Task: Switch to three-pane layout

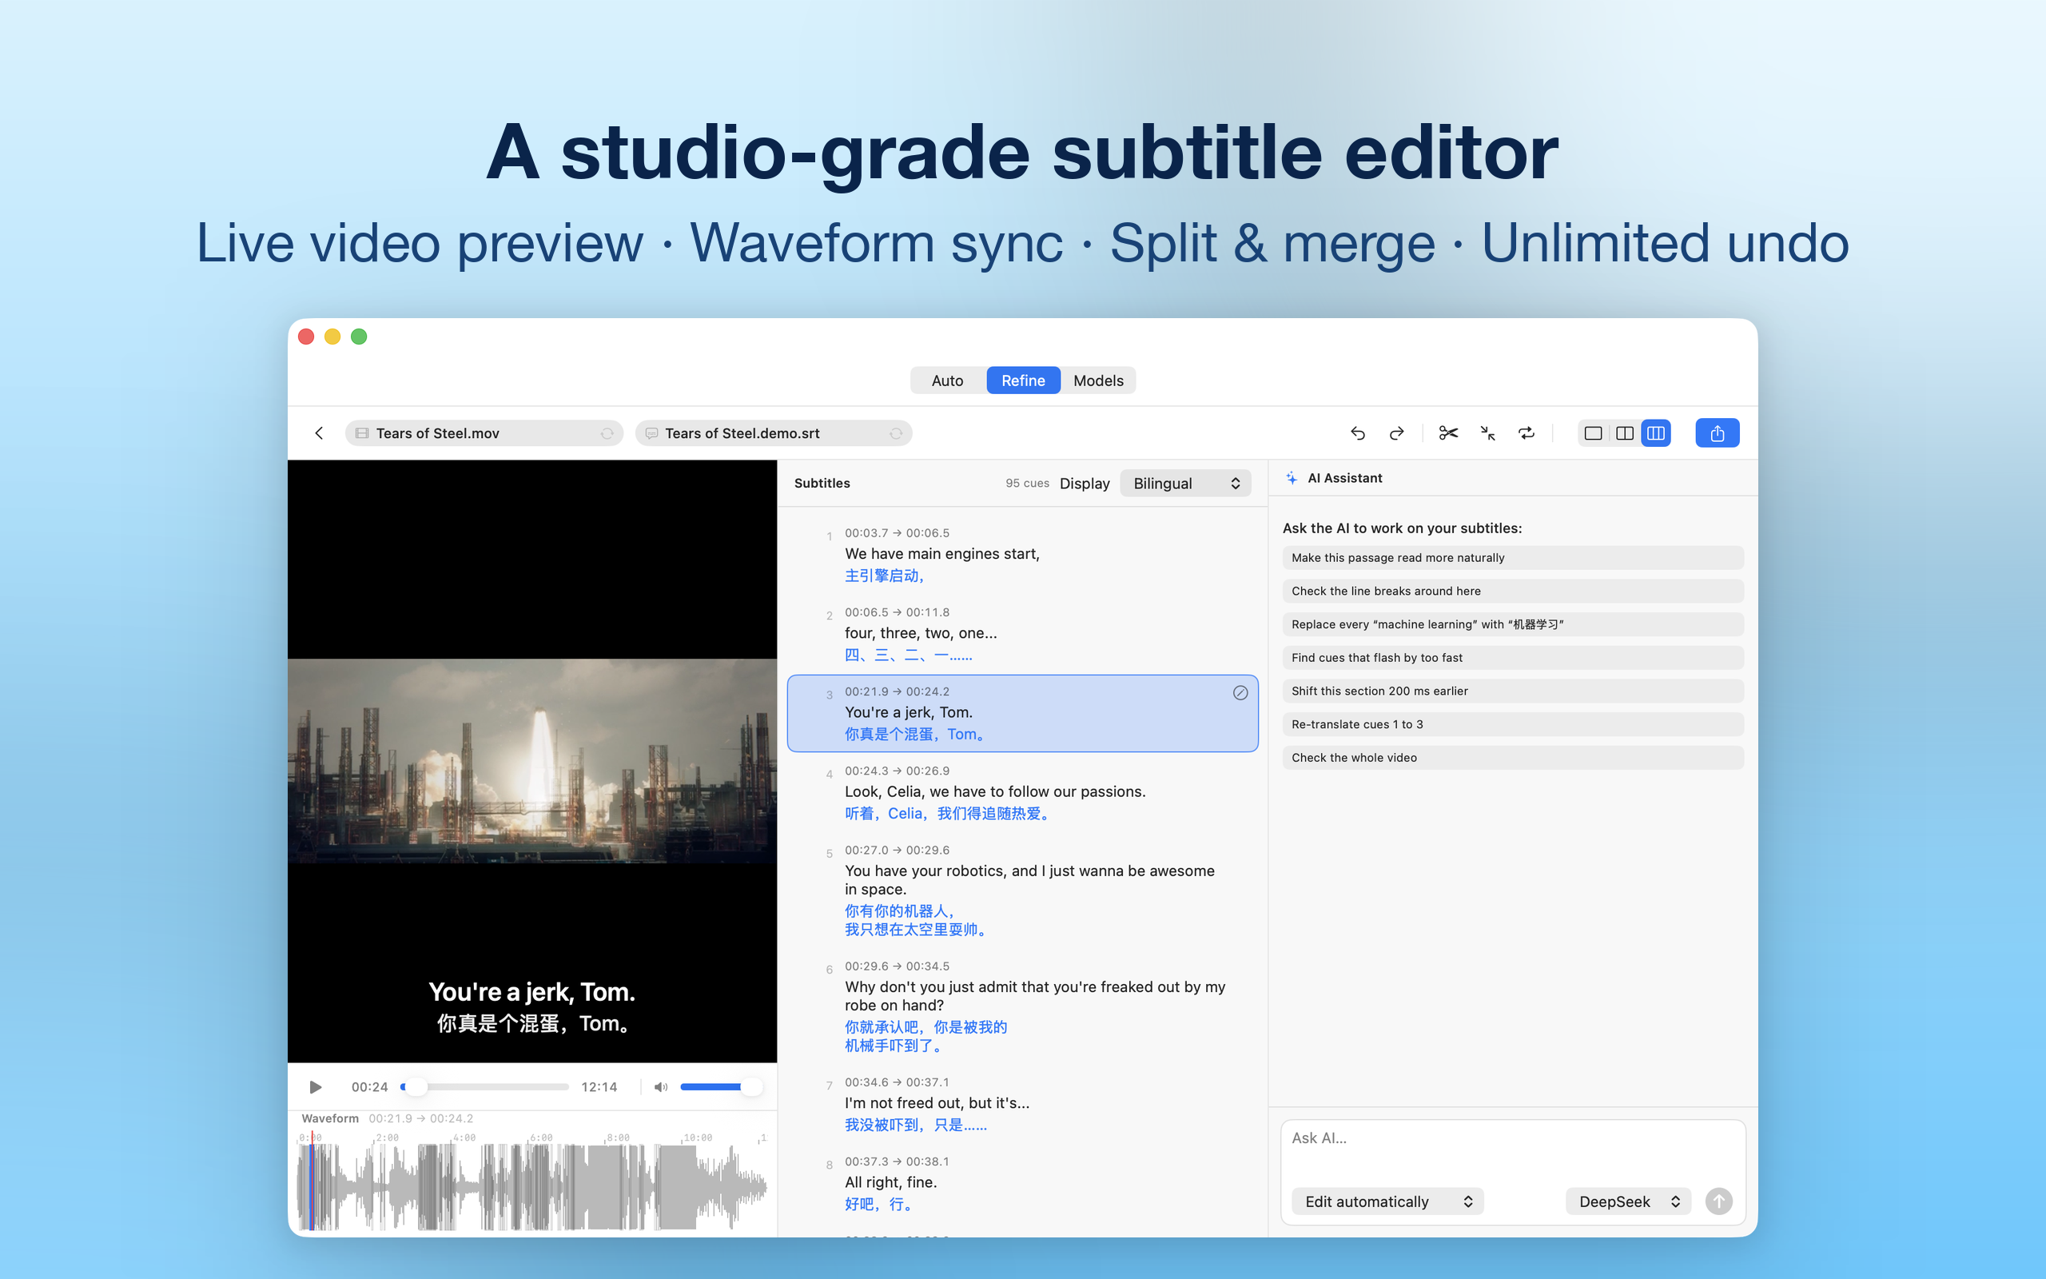Action: click(x=1655, y=433)
